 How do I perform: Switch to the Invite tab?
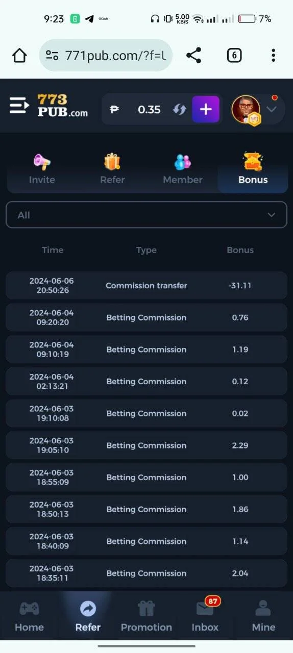pyautogui.click(x=42, y=170)
